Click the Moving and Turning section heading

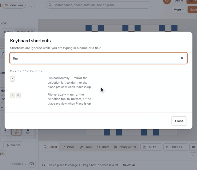(x=26, y=71)
